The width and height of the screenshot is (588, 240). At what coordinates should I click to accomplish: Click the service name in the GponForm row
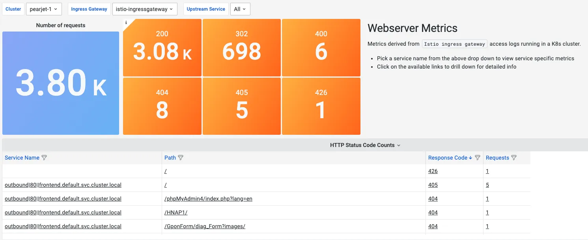[63, 226]
